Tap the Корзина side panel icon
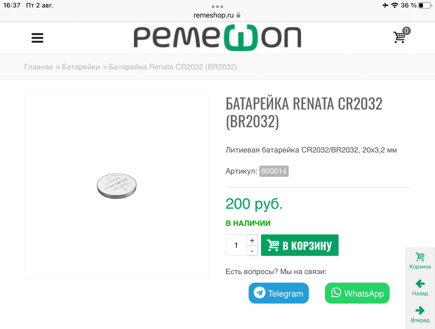 (x=420, y=260)
